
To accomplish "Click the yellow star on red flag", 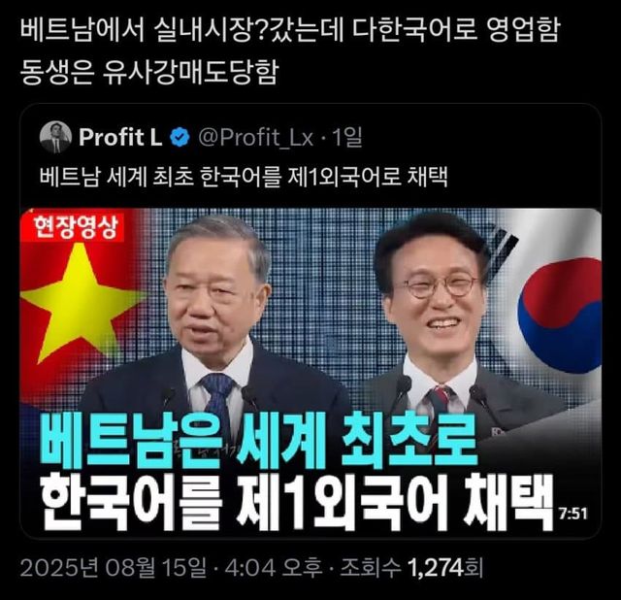I will pyautogui.click(x=80, y=302).
